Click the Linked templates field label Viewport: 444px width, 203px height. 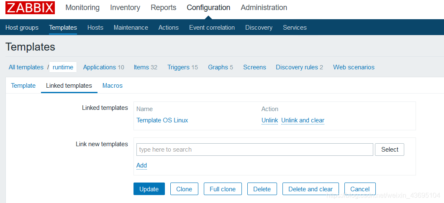(105, 108)
